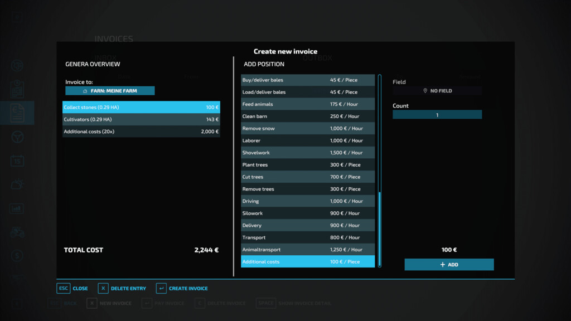Select the clipboard contracts sidebar icon
This screenshot has width=571, height=321.
pos(17,89)
